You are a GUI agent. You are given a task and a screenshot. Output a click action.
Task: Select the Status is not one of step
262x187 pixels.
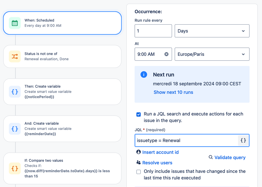[62, 56]
